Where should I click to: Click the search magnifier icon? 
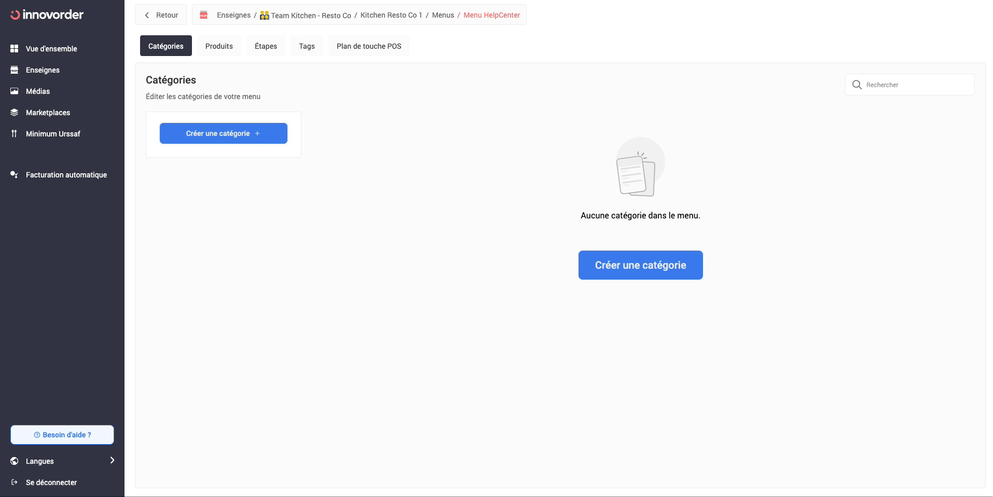pos(857,85)
